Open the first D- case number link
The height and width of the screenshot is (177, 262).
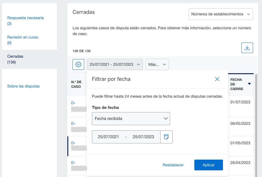click(73, 103)
